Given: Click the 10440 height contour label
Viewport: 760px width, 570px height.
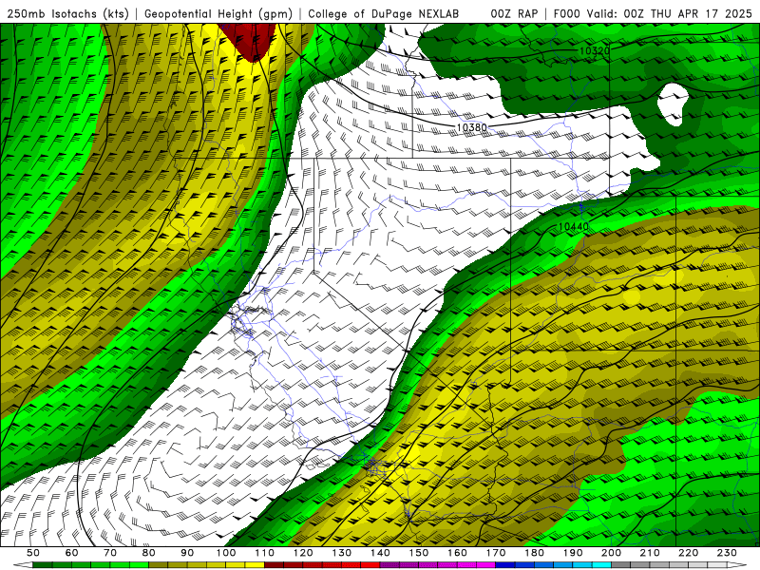Looking at the screenshot, I should coord(574,226).
